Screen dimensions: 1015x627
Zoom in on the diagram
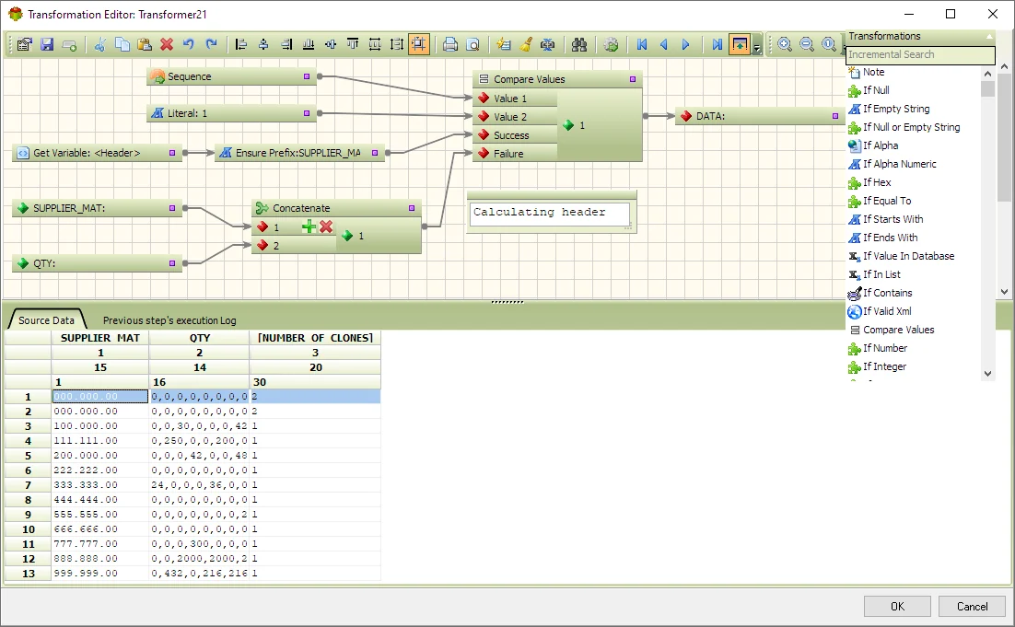pos(785,44)
